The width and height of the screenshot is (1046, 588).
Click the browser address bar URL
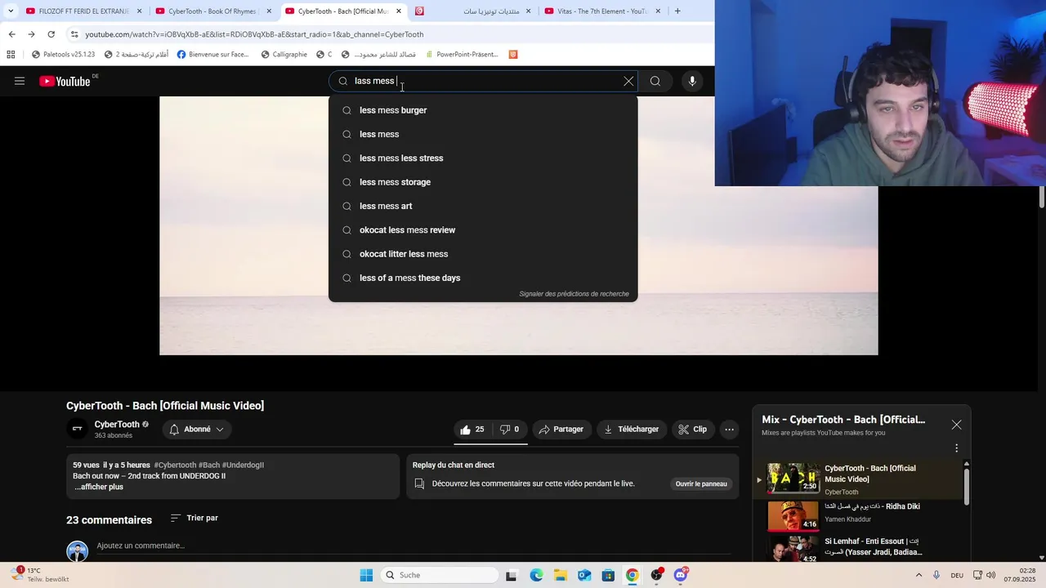pyautogui.click(x=254, y=34)
